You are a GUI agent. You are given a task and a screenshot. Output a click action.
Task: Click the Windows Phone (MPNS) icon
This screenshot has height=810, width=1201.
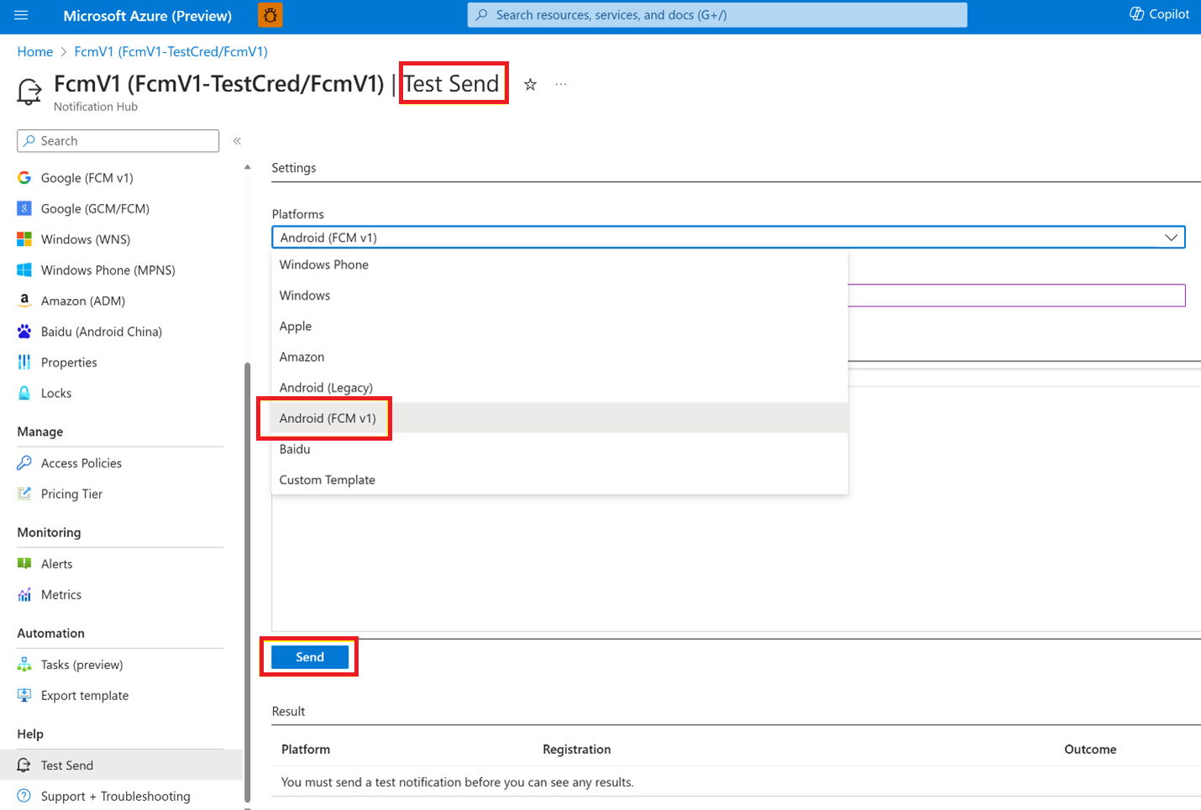[24, 270]
